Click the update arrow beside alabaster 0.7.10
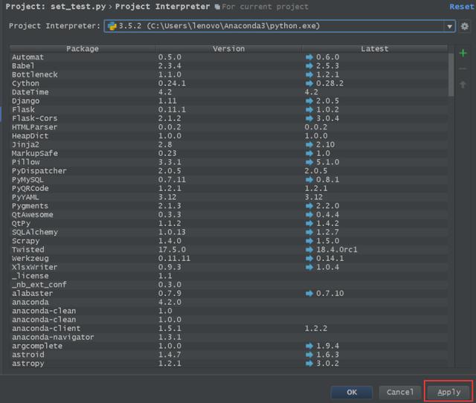Screen dimensions: 476x403 [309, 294]
